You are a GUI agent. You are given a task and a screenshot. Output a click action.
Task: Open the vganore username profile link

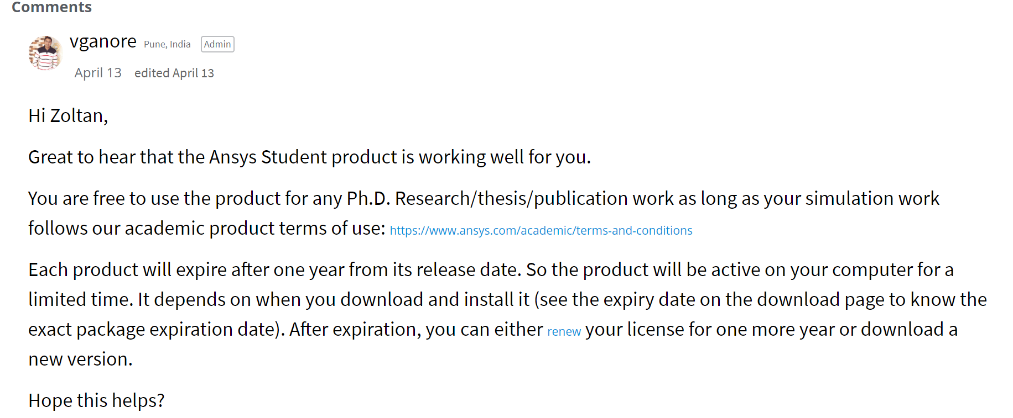point(103,42)
